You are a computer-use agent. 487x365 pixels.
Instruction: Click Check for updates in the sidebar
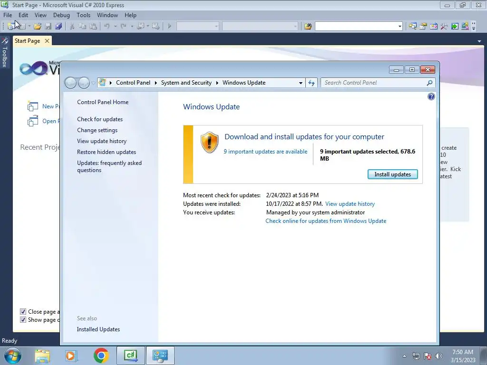click(x=100, y=119)
